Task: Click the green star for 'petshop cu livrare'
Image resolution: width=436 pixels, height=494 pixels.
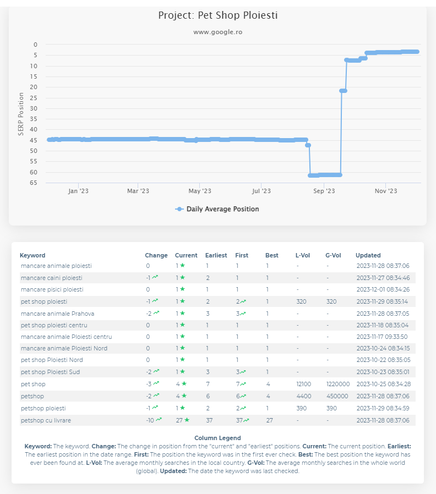Action: tap(187, 420)
